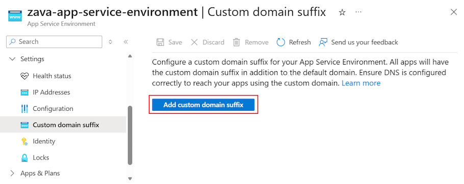Image resolution: width=464 pixels, height=184 pixels.
Task: Click the expand/collapse all arrows icon
Action: tap(110, 42)
